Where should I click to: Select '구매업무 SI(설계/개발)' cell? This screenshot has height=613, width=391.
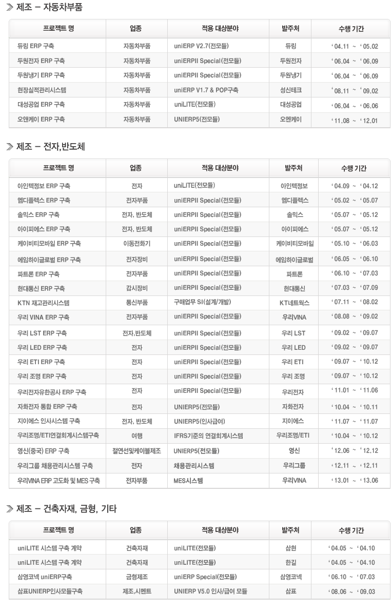click(203, 302)
